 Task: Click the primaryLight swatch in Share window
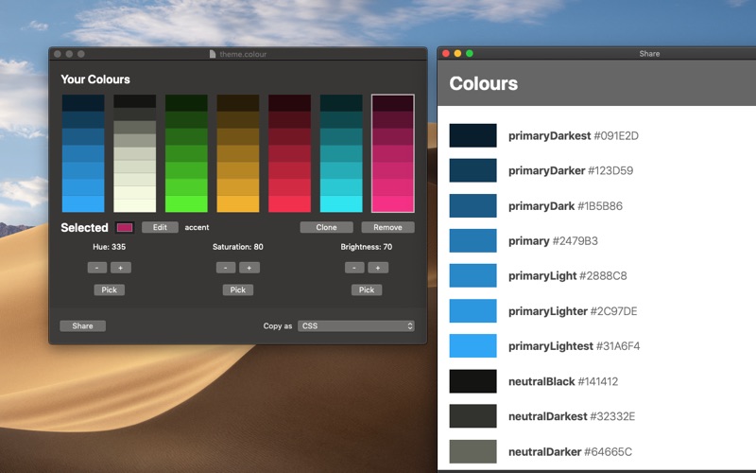point(473,275)
